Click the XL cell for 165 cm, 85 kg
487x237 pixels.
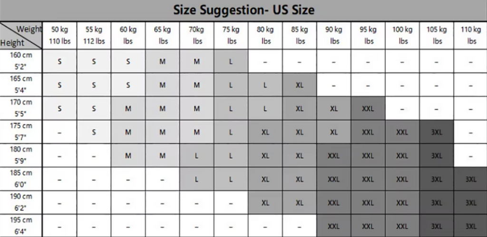(x=300, y=85)
